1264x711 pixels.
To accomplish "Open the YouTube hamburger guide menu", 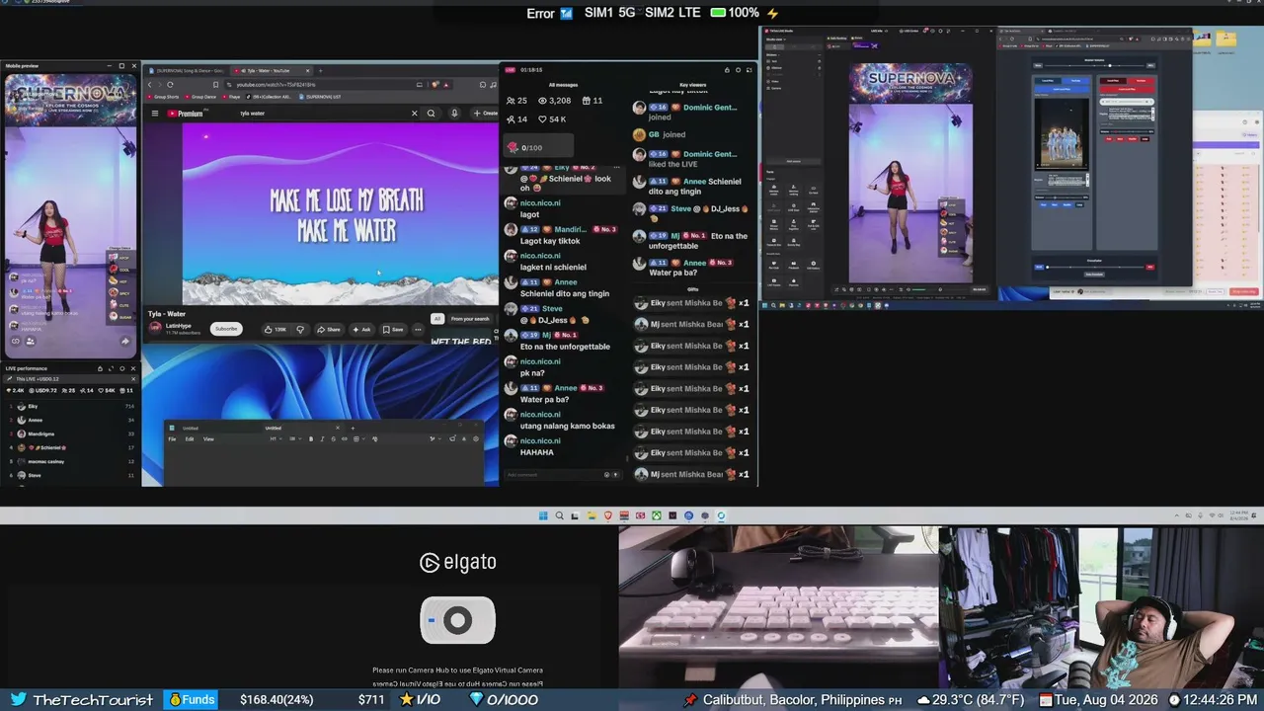I will point(155,114).
